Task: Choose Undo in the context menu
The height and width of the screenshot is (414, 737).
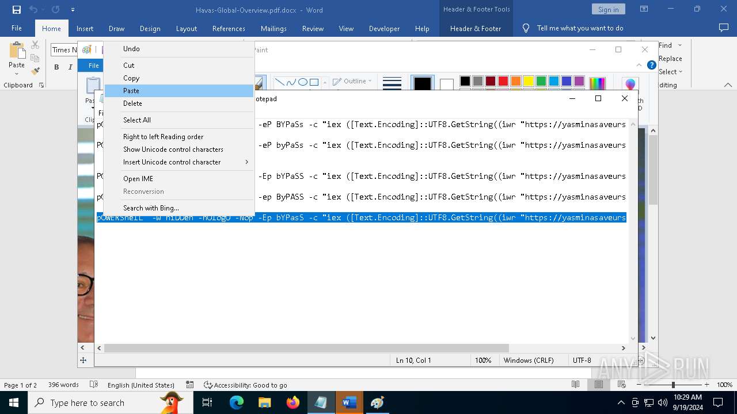Action: coord(179,49)
